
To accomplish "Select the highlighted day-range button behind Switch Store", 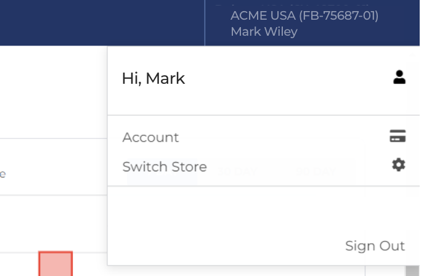I will coord(161,172).
